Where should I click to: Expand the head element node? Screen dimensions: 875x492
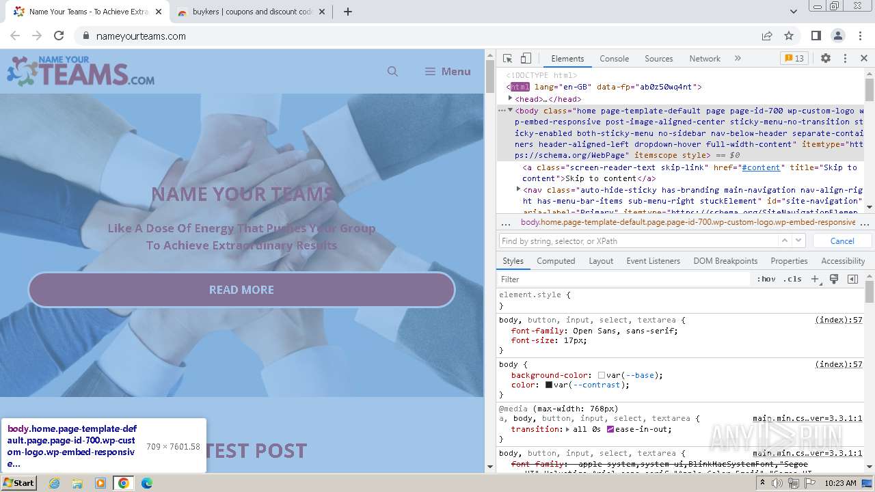510,98
